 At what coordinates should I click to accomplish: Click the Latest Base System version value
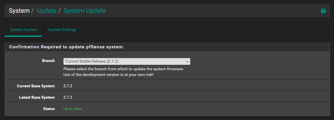68,98
